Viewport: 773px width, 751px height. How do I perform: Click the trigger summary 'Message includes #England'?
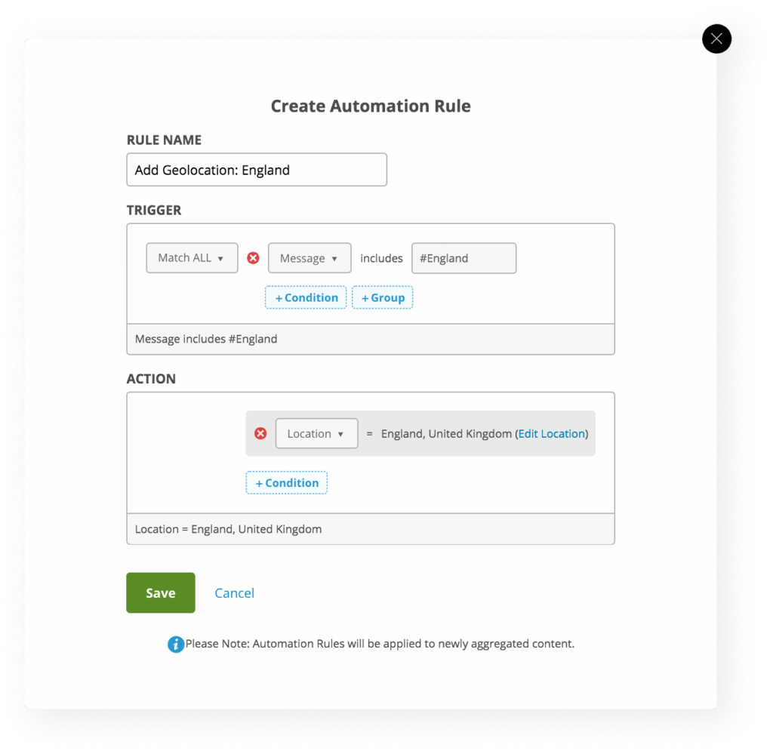tap(206, 339)
